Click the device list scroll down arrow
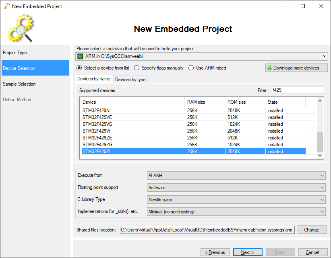Screen dimensions: 331x258 (x=320, y=156)
